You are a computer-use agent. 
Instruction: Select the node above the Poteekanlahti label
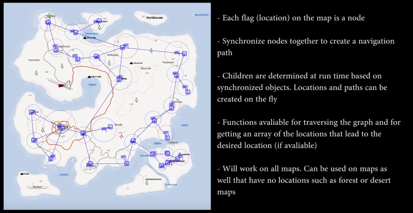(76, 33)
